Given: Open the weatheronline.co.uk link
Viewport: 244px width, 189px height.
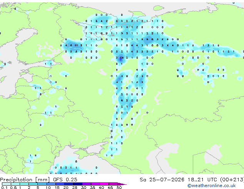Looking at the screenshot, I should tap(212, 186).
